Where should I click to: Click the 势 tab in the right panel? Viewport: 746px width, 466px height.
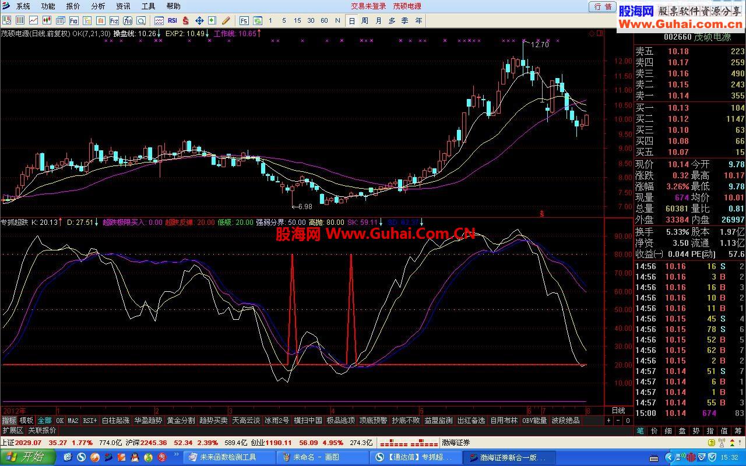[x=696, y=430]
